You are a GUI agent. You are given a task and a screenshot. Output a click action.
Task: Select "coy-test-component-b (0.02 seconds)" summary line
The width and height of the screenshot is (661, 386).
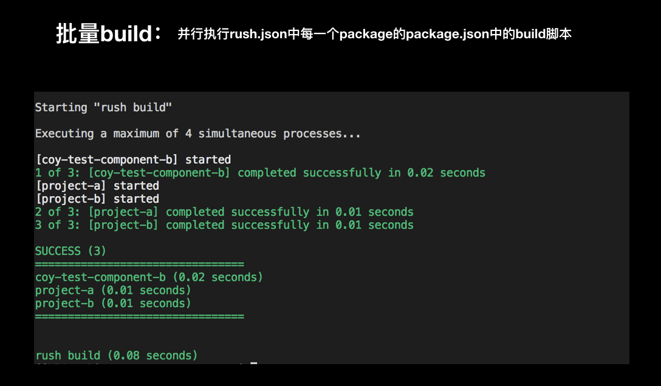click(x=149, y=277)
